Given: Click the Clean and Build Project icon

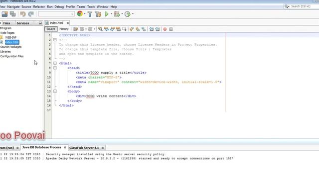Looking at the screenshot, I should coord(98,14).
